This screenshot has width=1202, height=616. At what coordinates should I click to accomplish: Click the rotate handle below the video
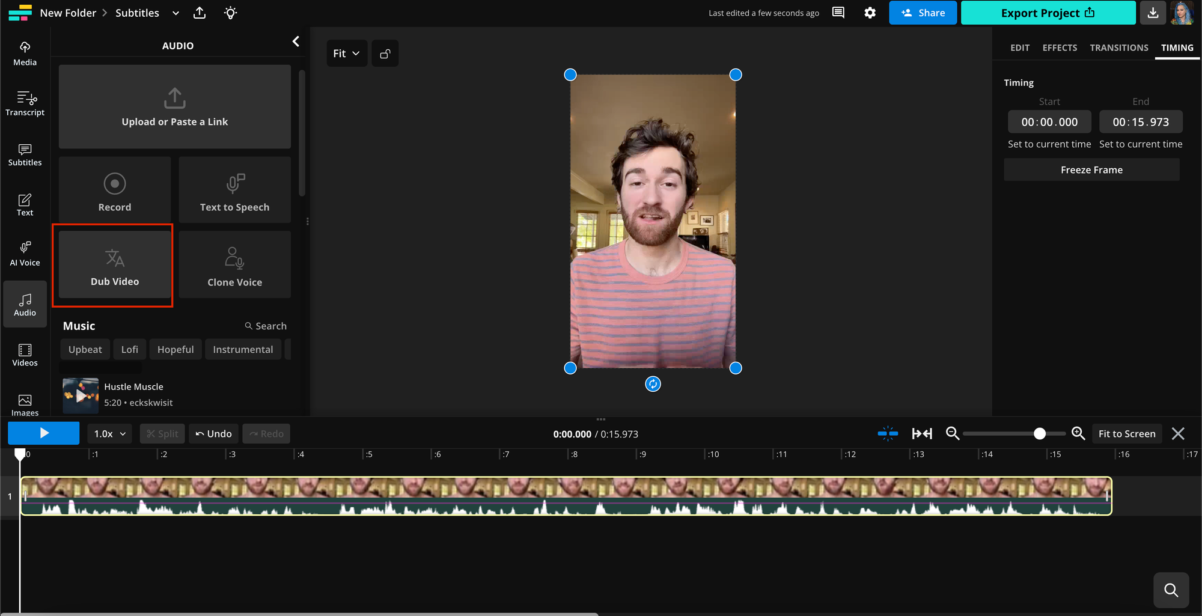point(653,384)
